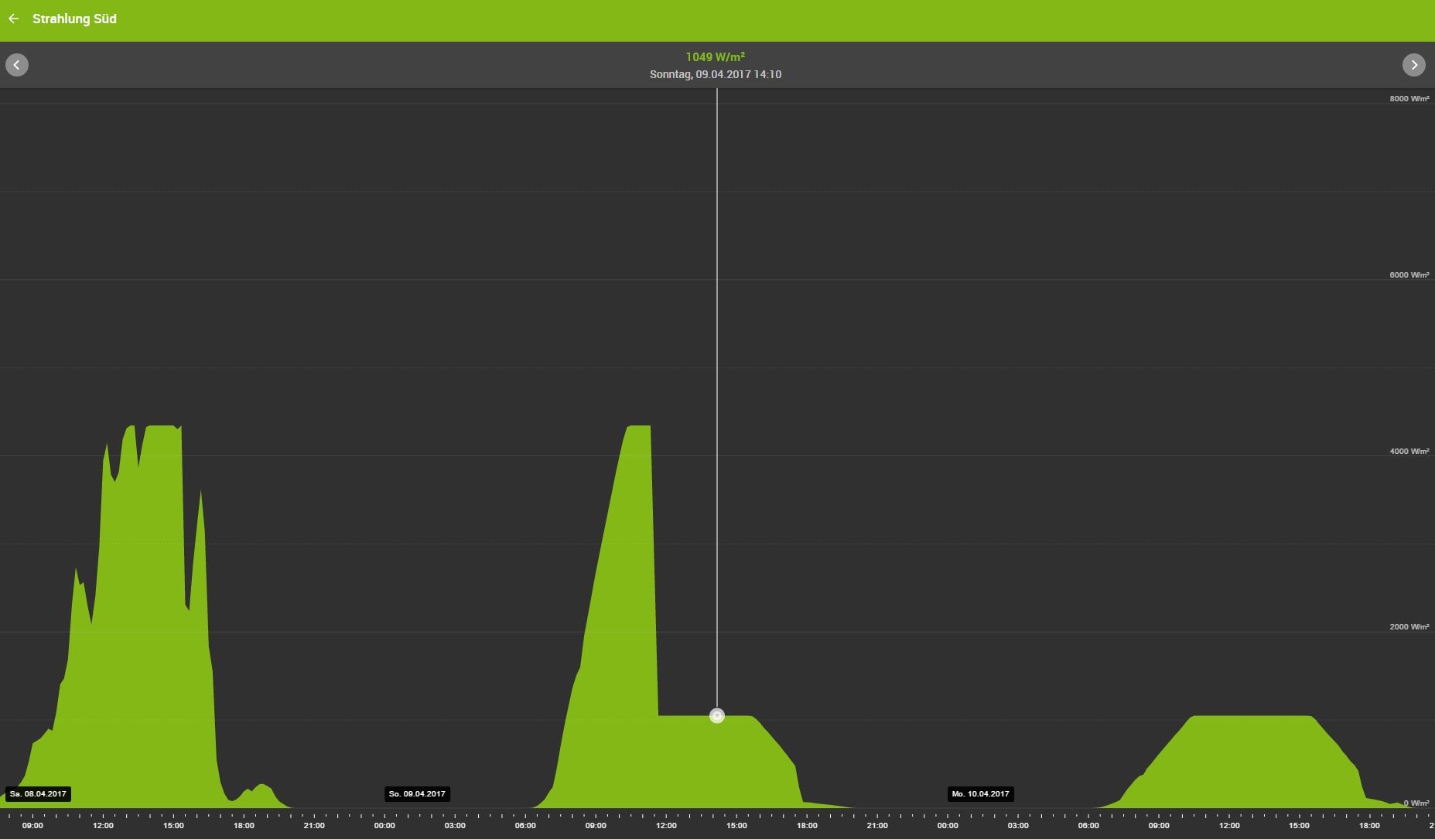
Task: Click the first 00:00 tick on time axis
Action: 384,825
